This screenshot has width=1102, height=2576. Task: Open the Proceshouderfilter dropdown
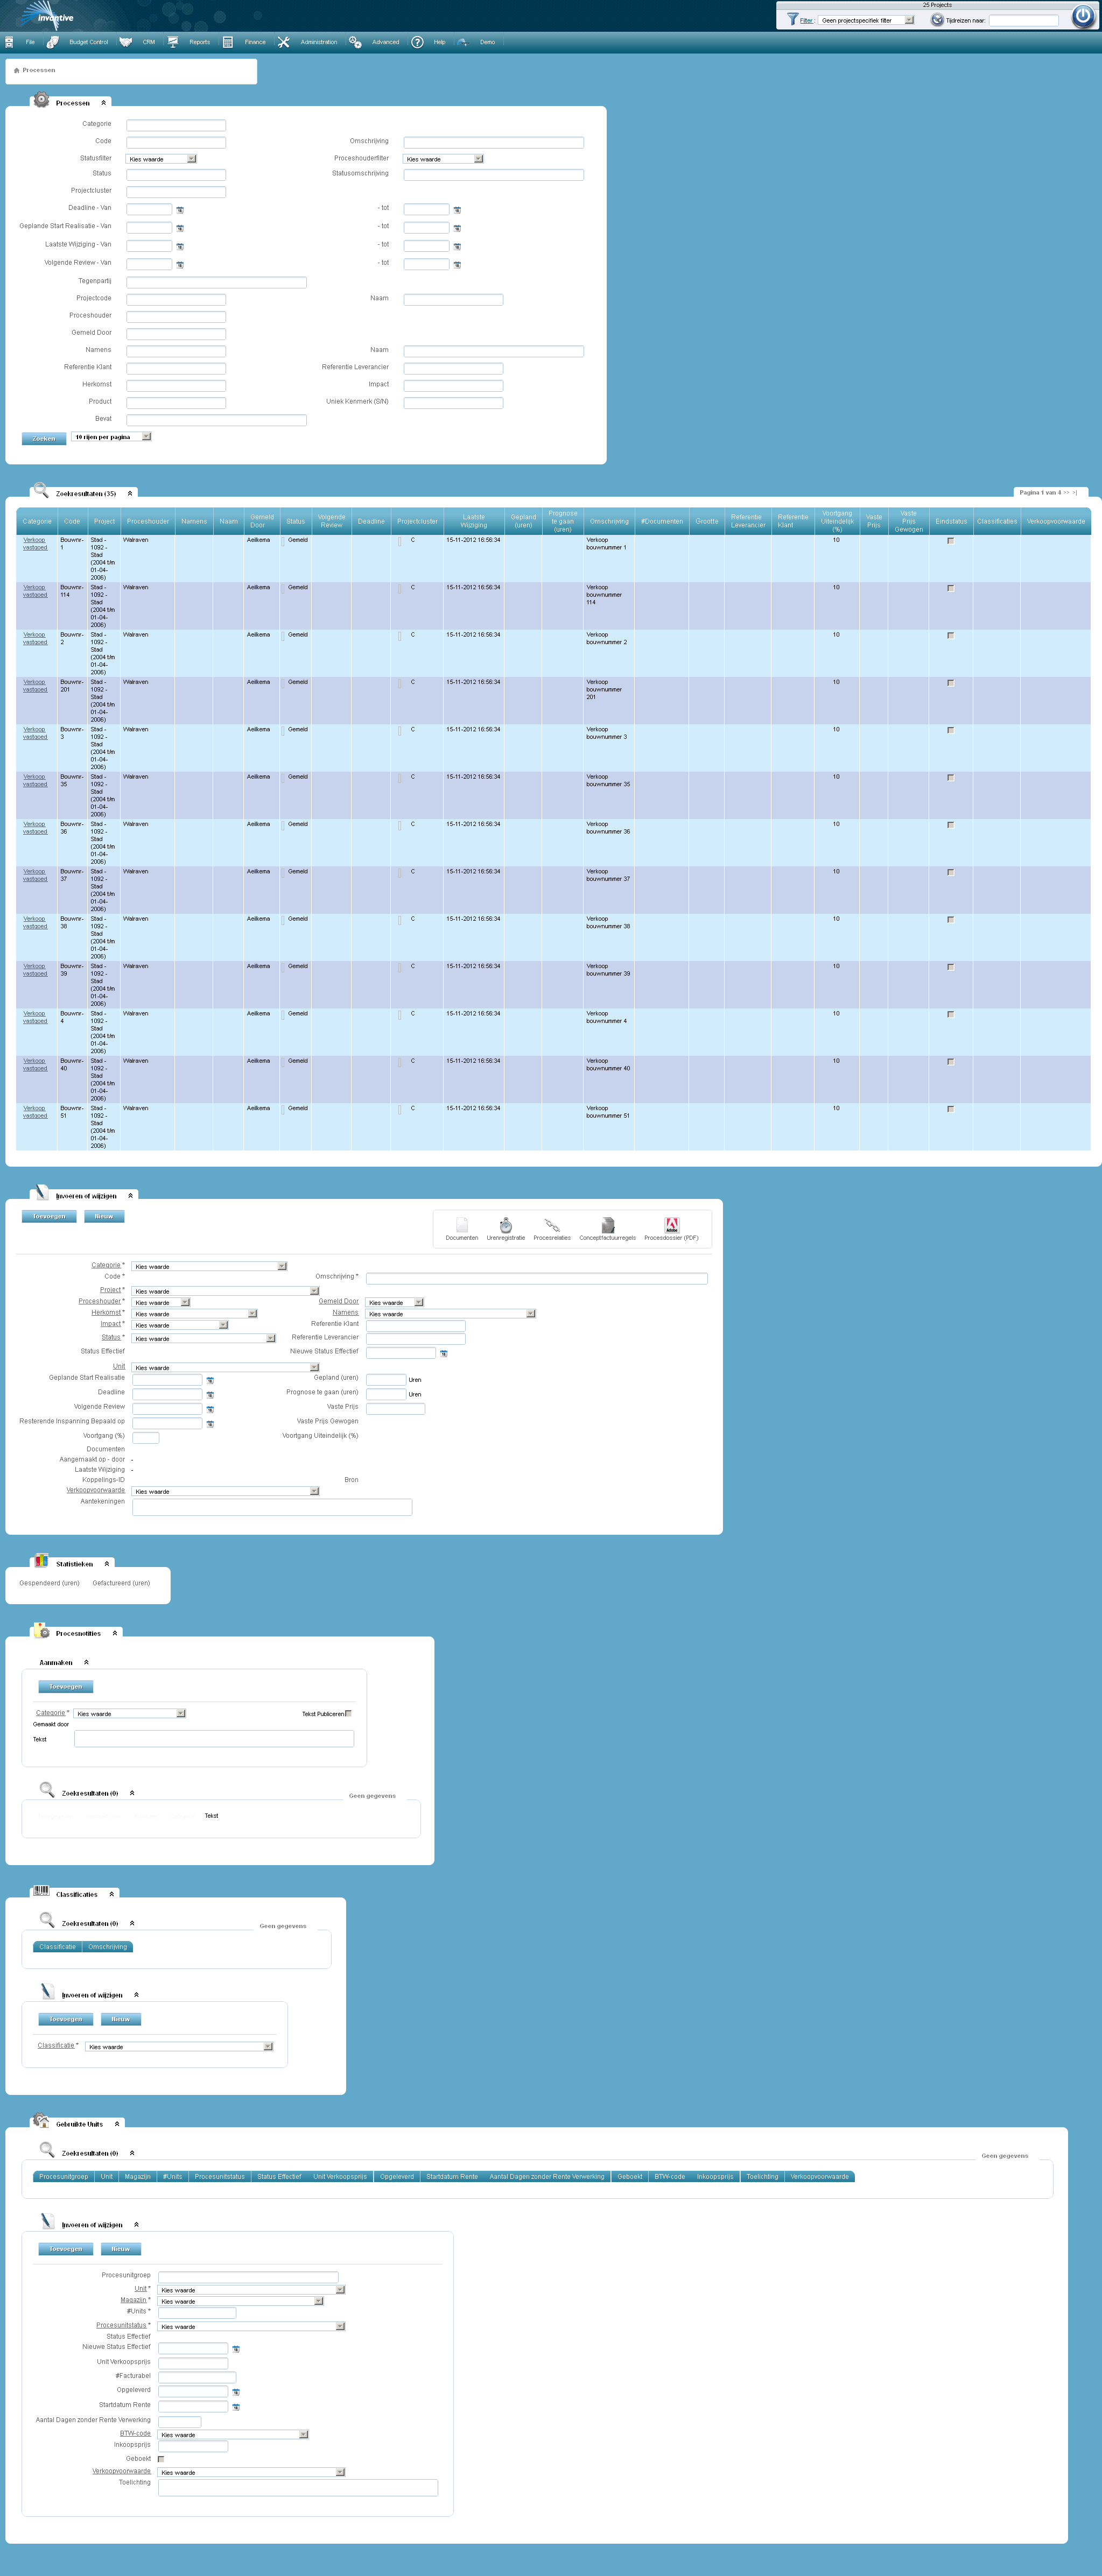(x=443, y=159)
